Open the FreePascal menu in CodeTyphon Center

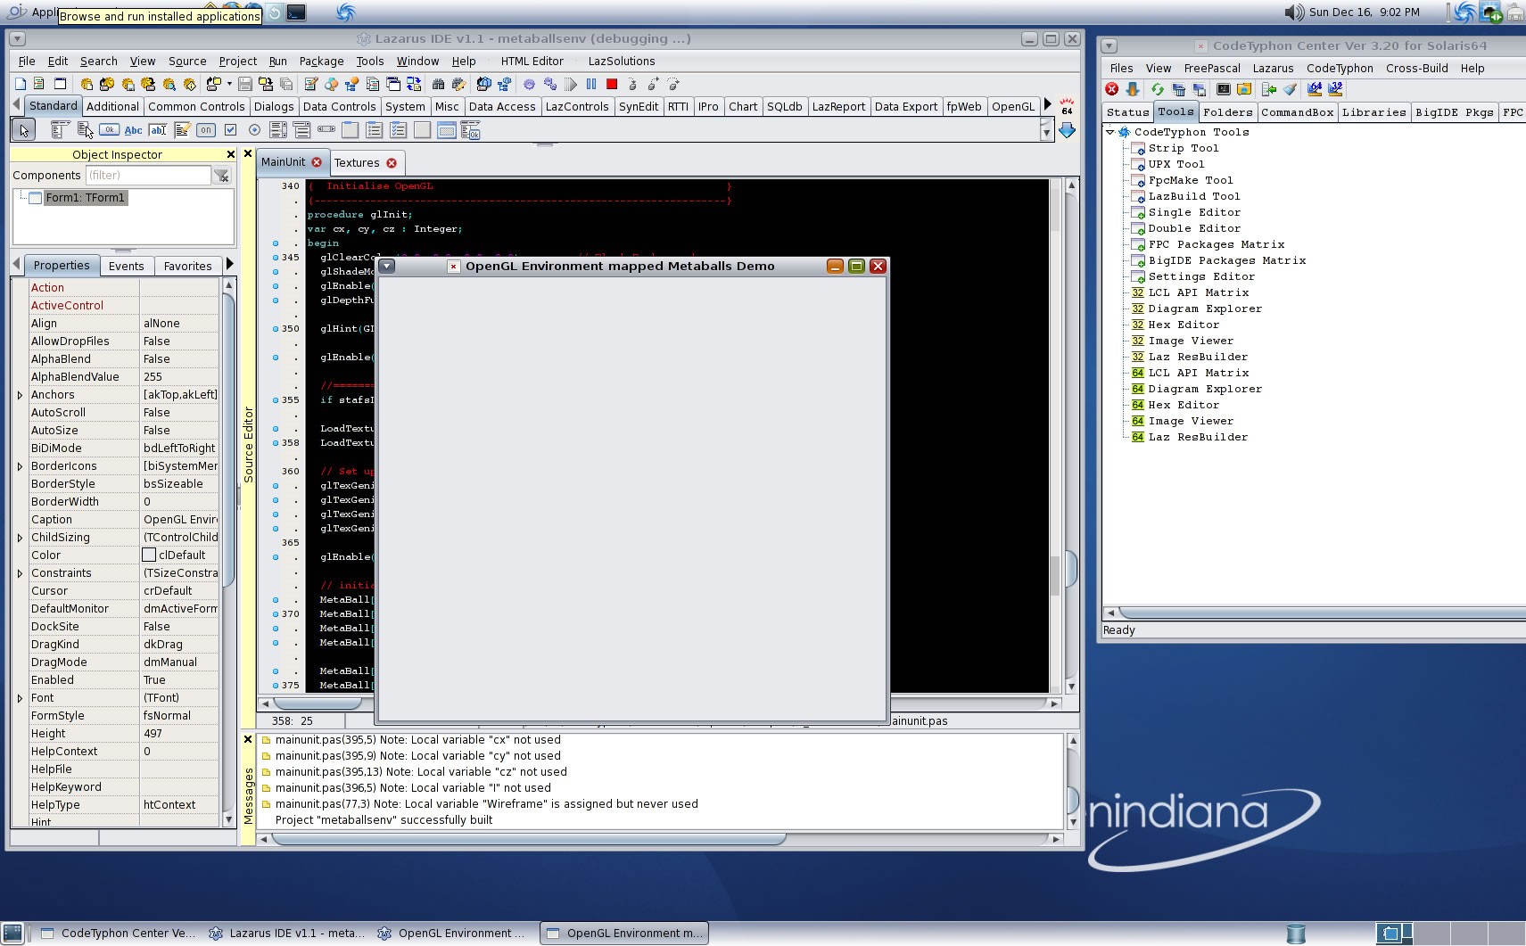click(1212, 68)
